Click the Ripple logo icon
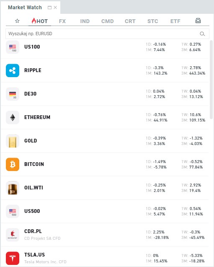Image resolution: width=214 pixels, height=267 pixels. pos(13,70)
